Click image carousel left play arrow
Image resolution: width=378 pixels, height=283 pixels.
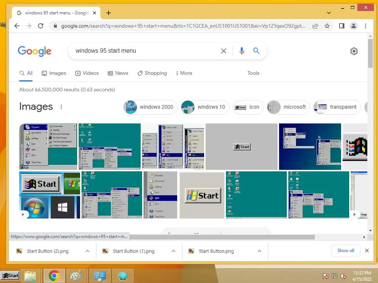(23, 214)
